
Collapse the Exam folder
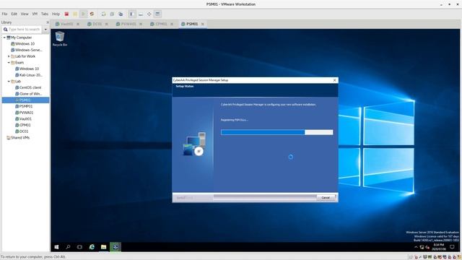(9, 63)
